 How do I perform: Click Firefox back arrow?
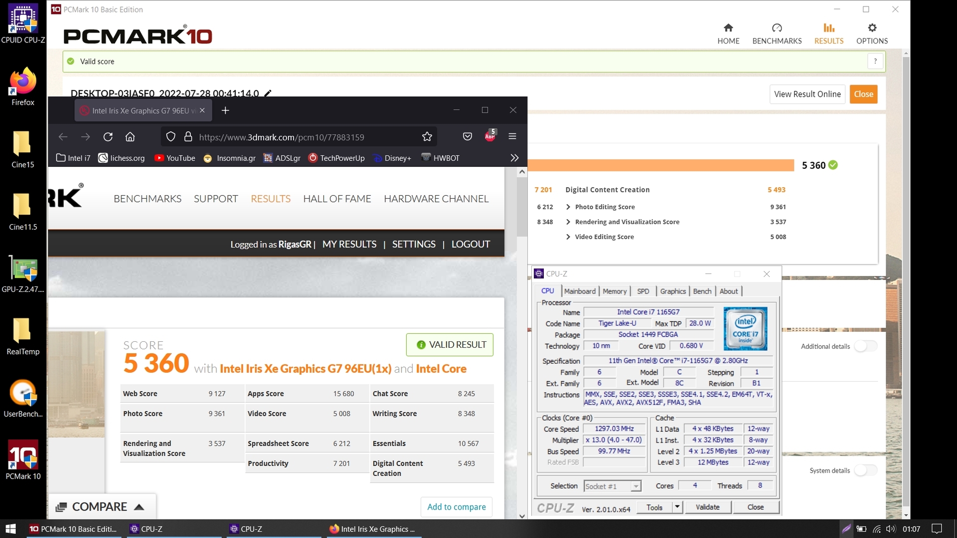tap(63, 136)
